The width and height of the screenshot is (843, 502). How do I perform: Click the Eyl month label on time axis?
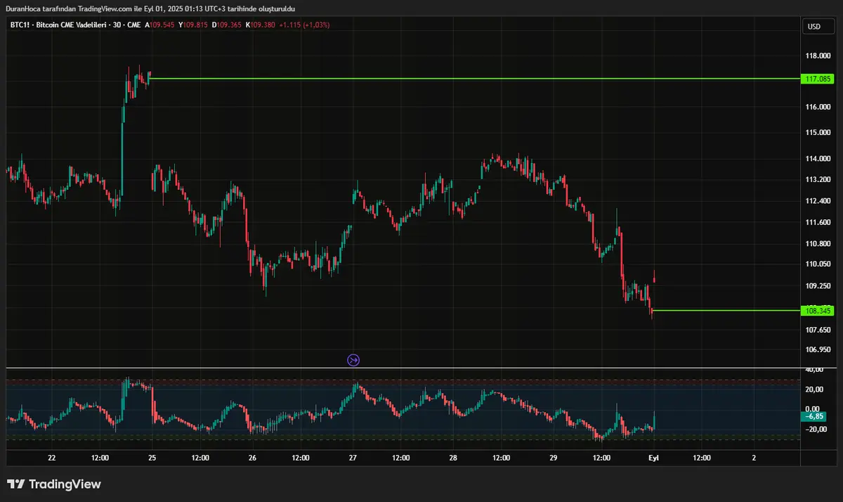654,458
